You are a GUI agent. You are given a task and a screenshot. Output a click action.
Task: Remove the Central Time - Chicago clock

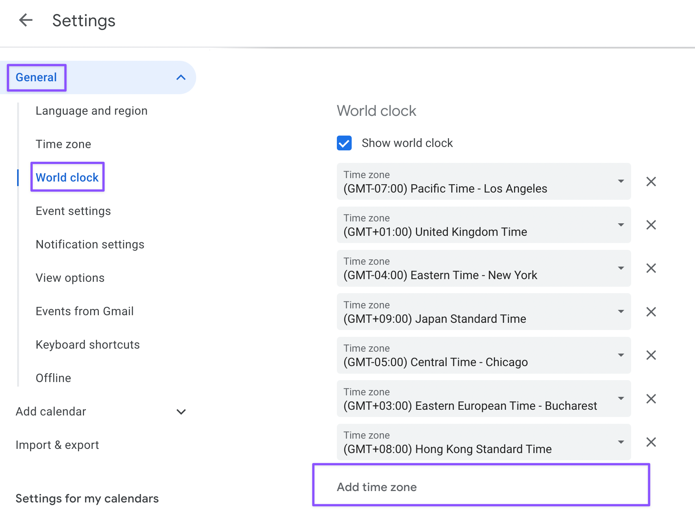651,355
